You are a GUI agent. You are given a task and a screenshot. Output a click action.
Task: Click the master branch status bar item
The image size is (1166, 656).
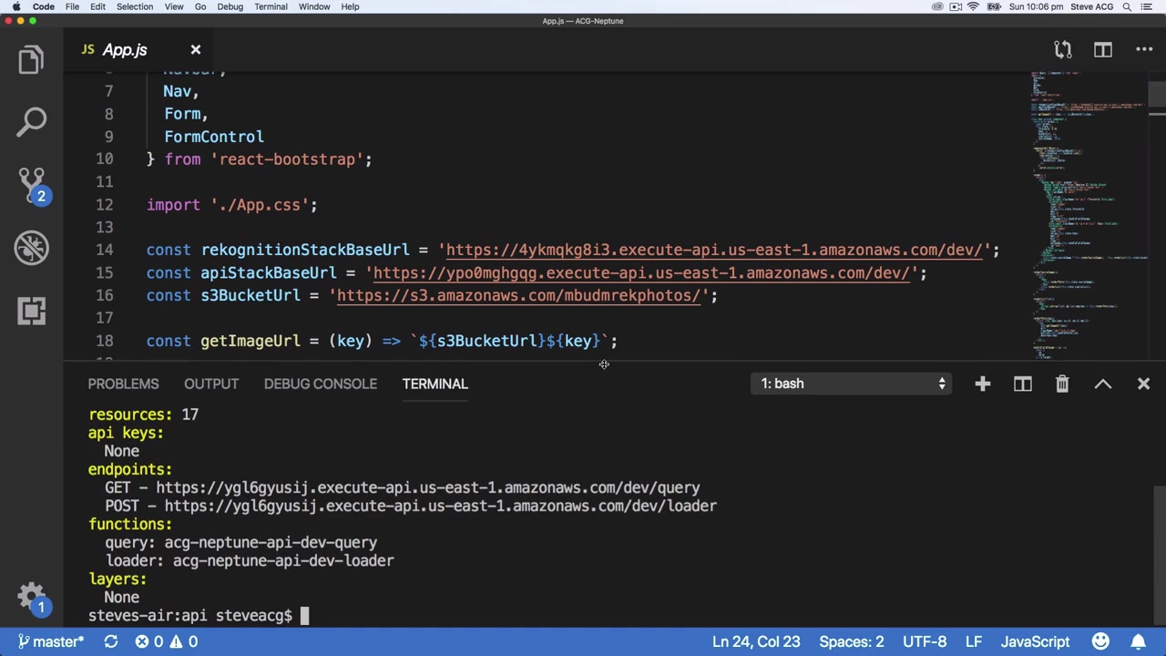pos(51,641)
